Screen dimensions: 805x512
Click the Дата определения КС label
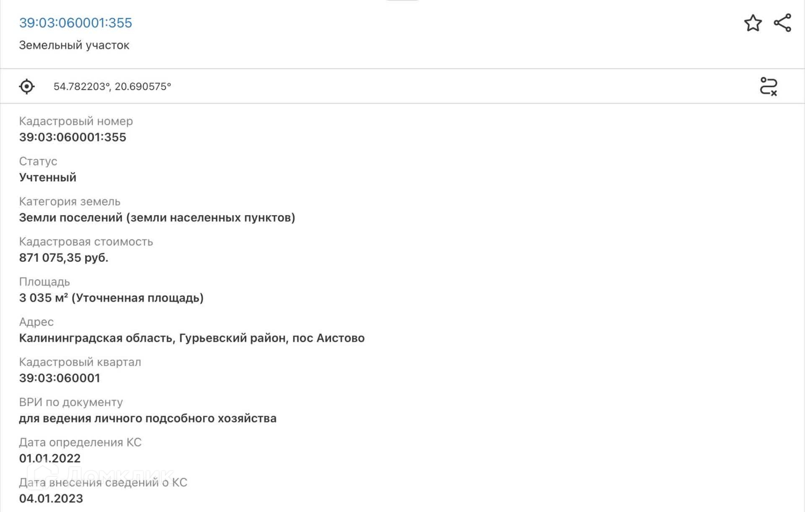pos(80,442)
